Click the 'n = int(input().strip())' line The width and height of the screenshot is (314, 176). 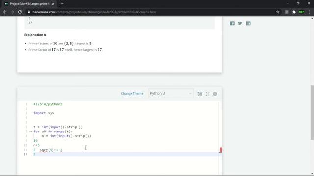tap(66, 136)
